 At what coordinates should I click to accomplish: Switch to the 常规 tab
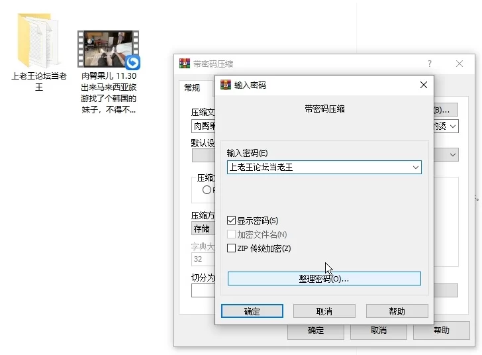click(x=192, y=88)
